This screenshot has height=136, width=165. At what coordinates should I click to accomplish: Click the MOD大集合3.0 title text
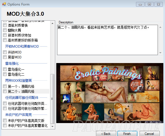pyautogui.click(x=25, y=14)
